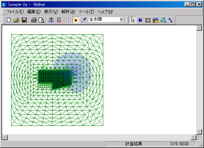Activate the selection pointer tool

133,20
